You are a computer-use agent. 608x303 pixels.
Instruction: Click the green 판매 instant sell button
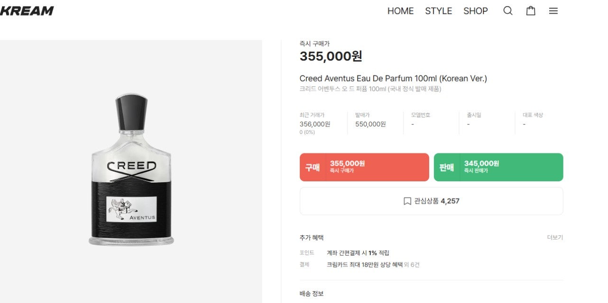point(498,167)
